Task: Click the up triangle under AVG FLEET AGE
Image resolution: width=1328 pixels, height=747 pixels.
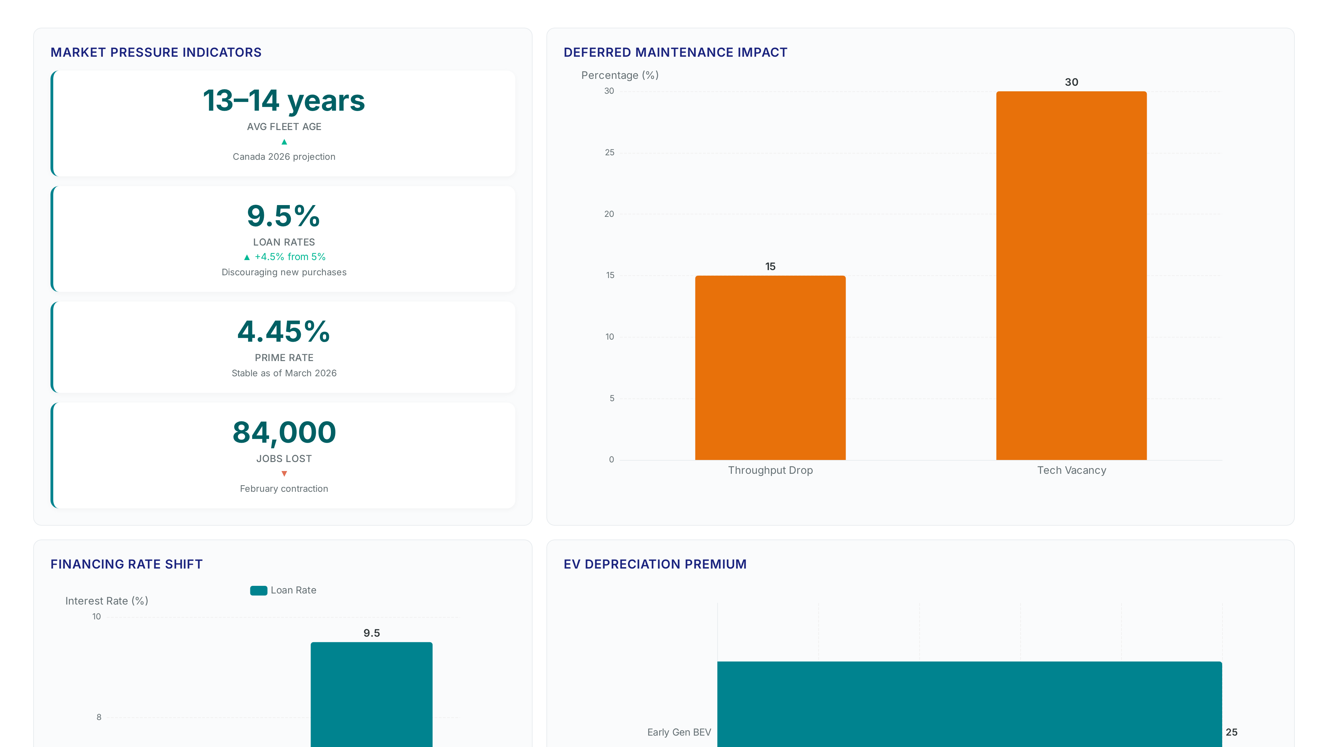Action: click(x=284, y=142)
